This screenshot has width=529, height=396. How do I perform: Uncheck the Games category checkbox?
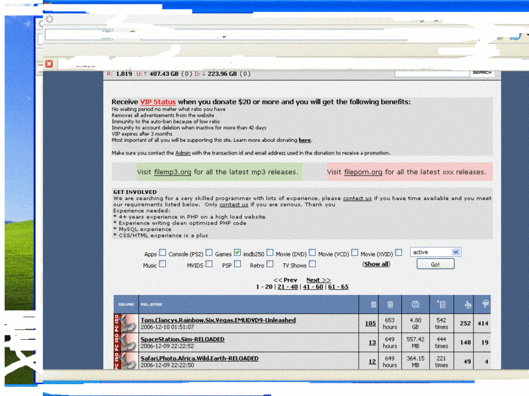tap(237, 253)
